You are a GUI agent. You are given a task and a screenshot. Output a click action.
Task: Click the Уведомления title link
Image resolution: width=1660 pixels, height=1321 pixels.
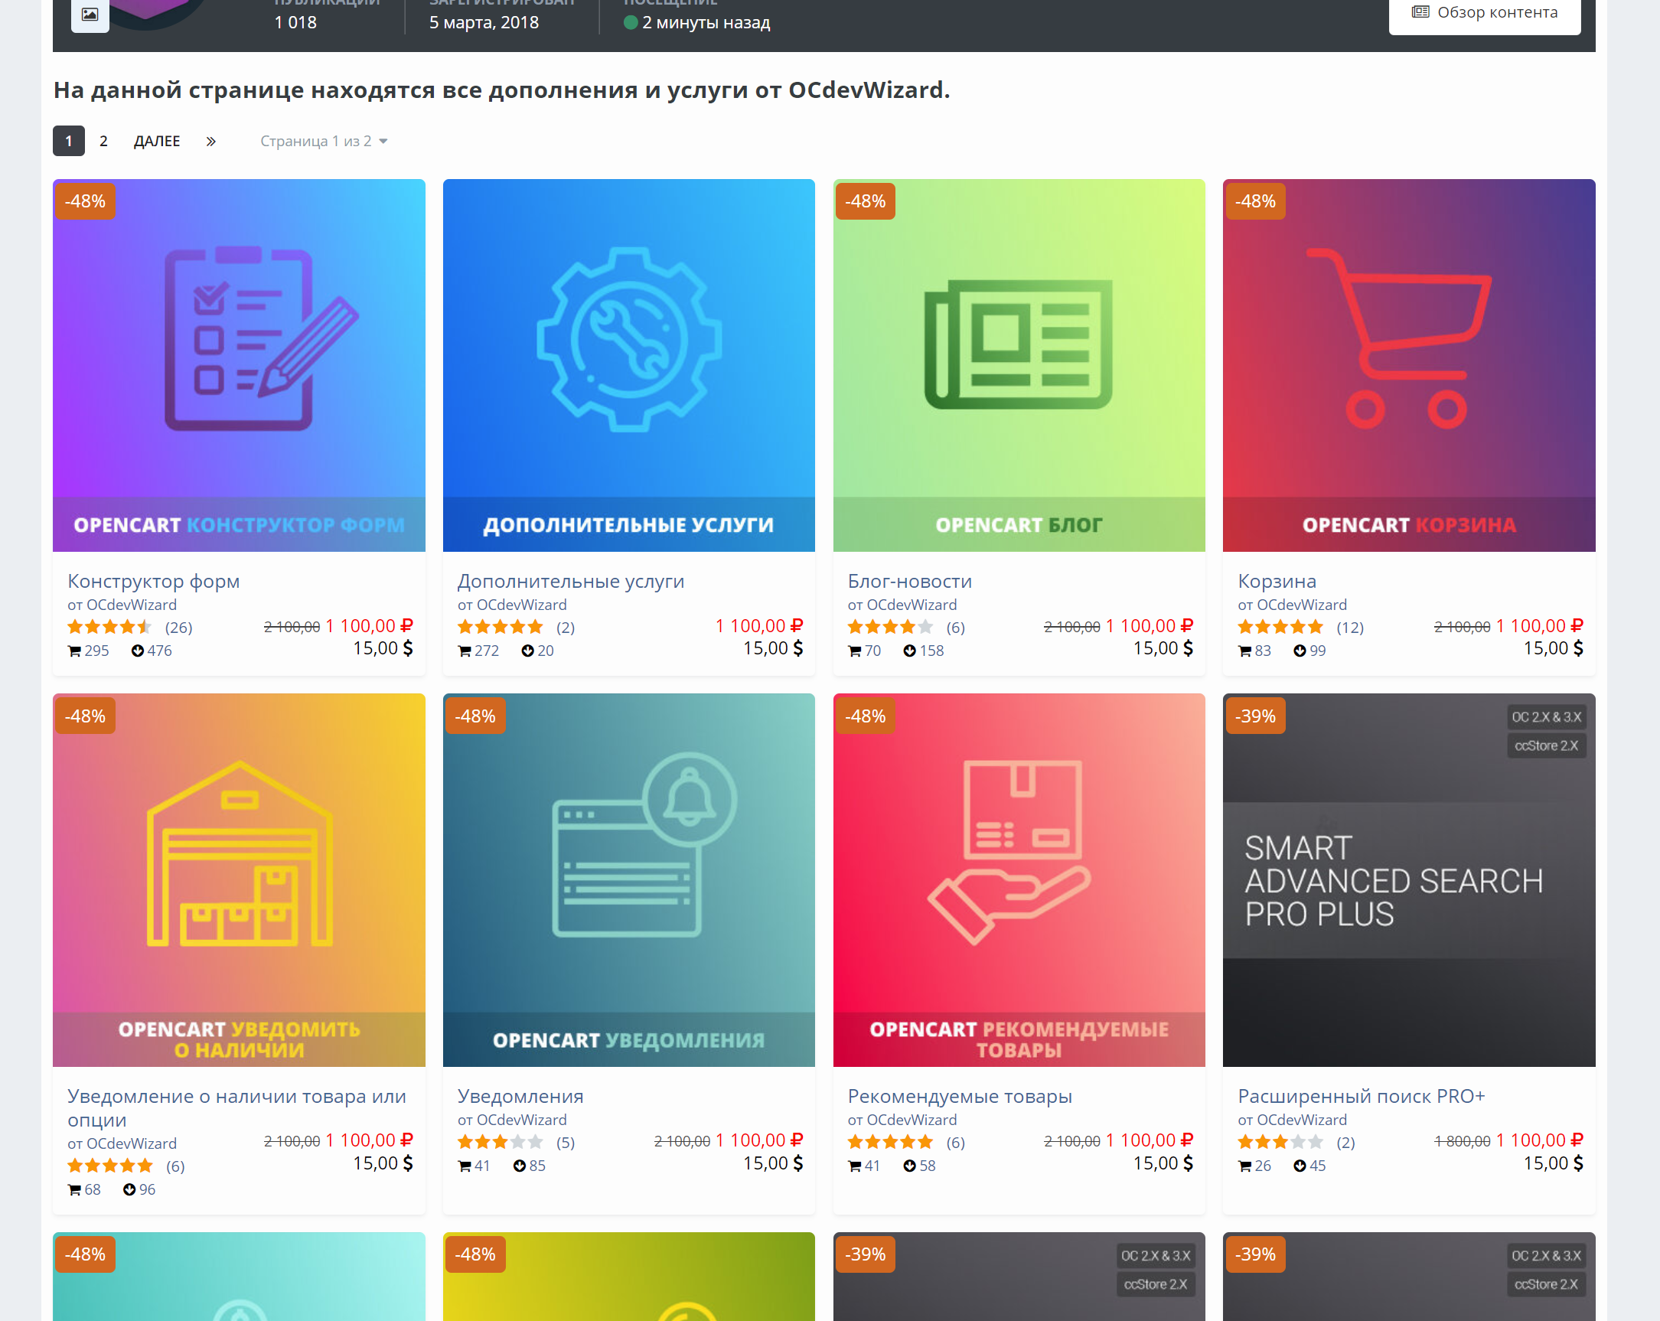pyautogui.click(x=520, y=1095)
